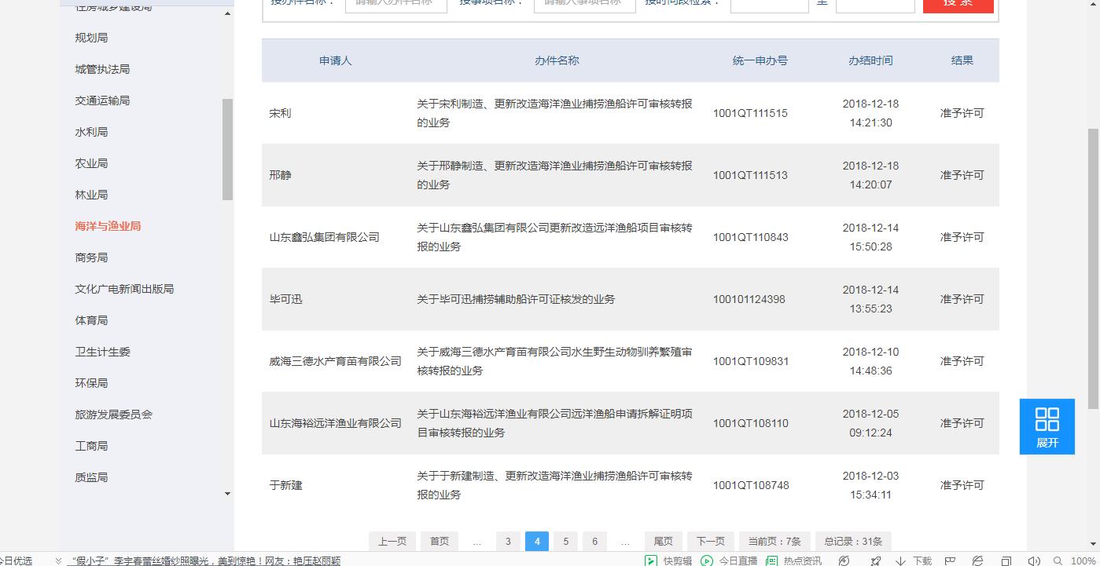Click the start date input field
Image resolution: width=1100 pixels, height=566 pixels.
pos(769,5)
